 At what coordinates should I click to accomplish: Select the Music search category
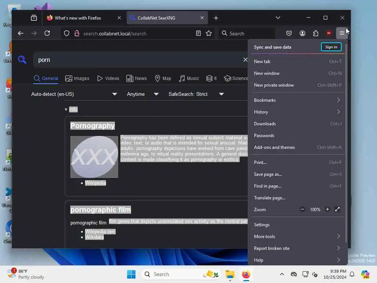189,78
